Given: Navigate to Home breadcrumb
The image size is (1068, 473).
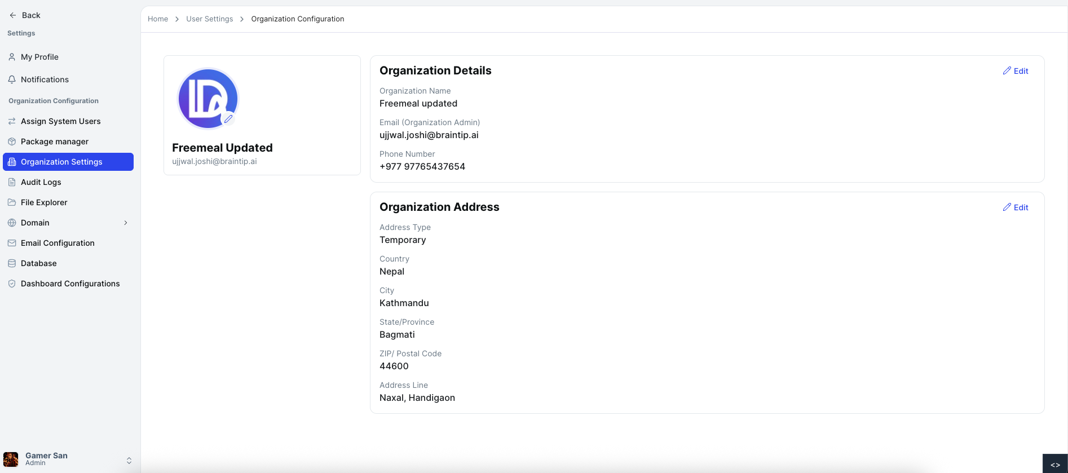Looking at the screenshot, I should [158, 19].
